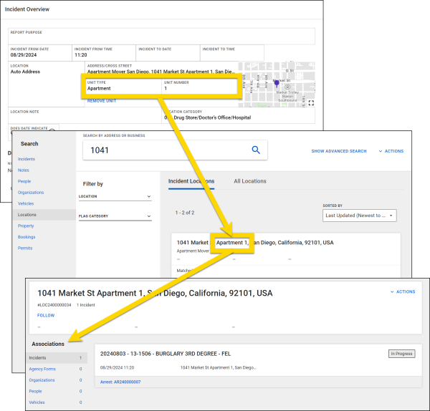
Task: Click the search magnifier icon
Action: tap(256, 150)
